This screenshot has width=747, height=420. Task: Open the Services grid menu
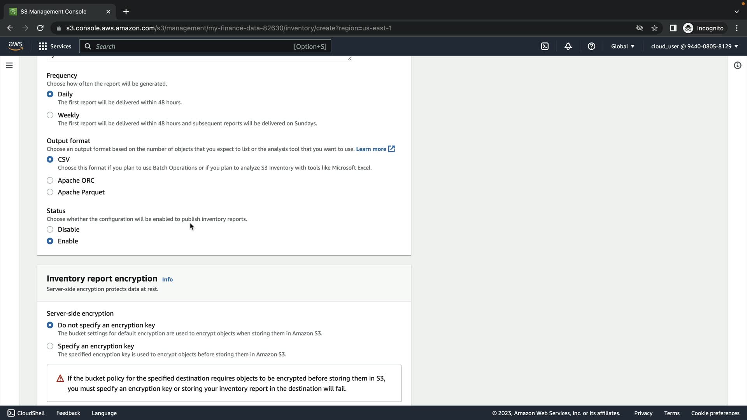(x=55, y=46)
